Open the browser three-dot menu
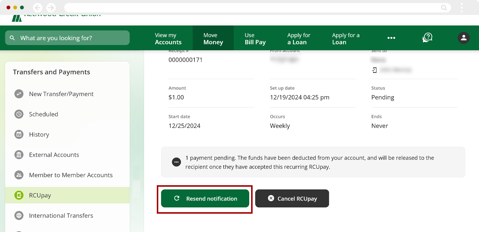The width and height of the screenshot is (479, 232). pyautogui.click(x=462, y=7)
